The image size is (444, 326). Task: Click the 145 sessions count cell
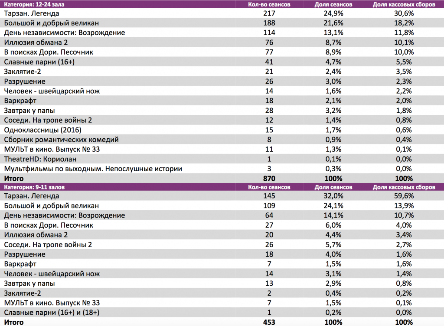click(x=269, y=196)
